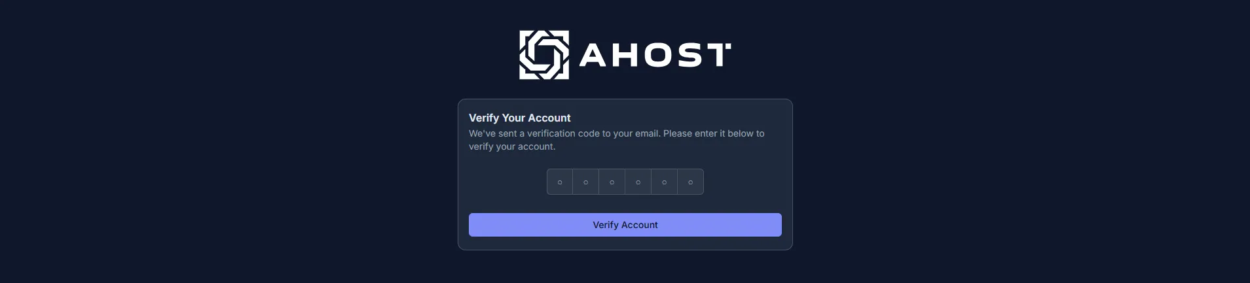Image resolution: width=1250 pixels, height=283 pixels.
Task: Click the word "email" in the description
Action: click(647, 133)
